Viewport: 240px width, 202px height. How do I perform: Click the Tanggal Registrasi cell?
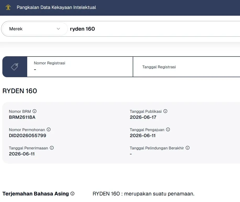click(187, 67)
